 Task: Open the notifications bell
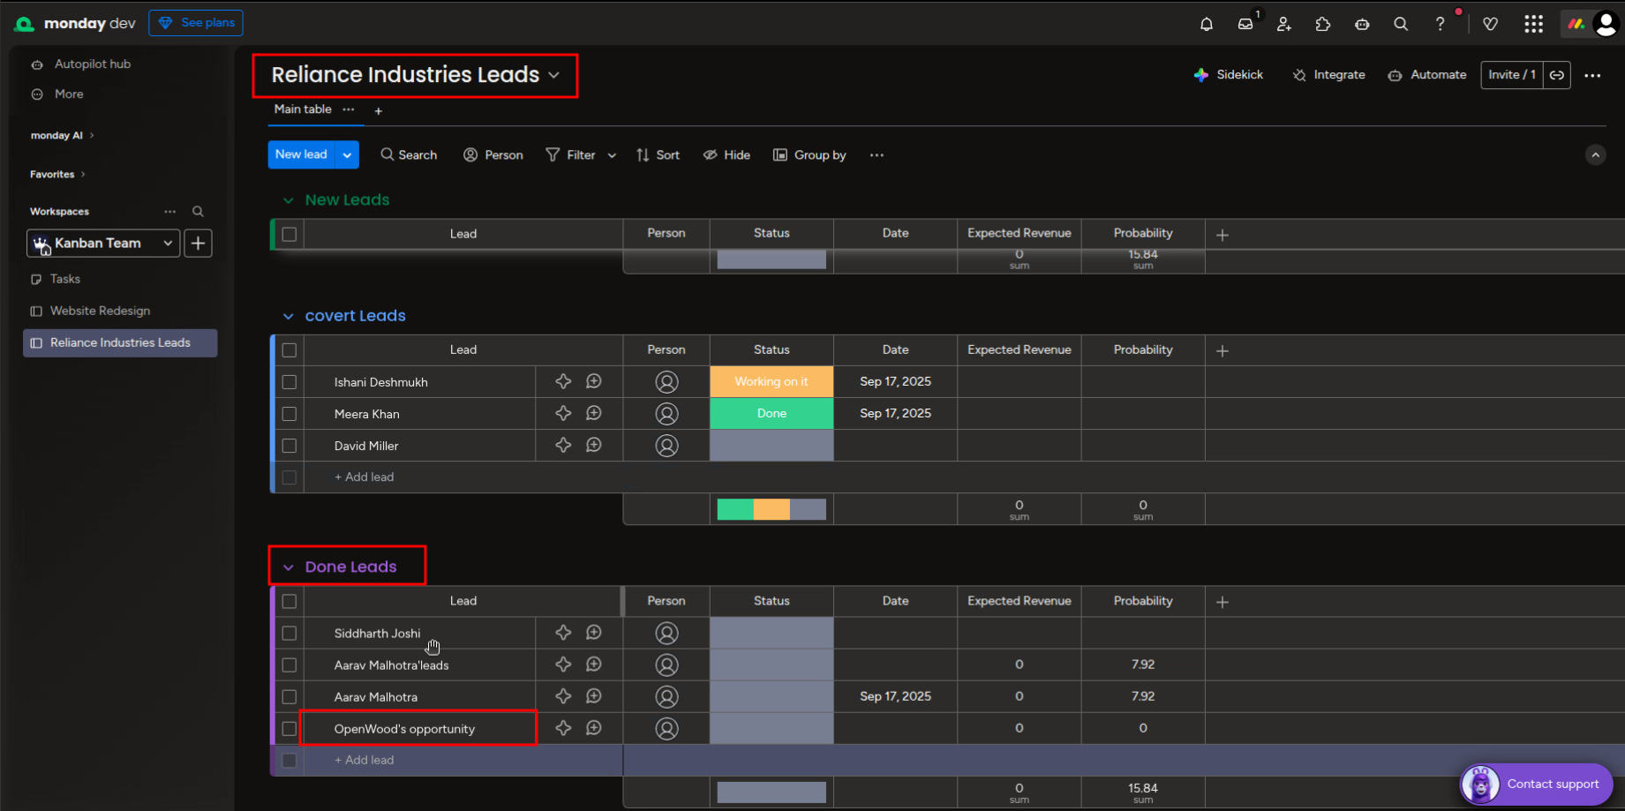click(1206, 24)
